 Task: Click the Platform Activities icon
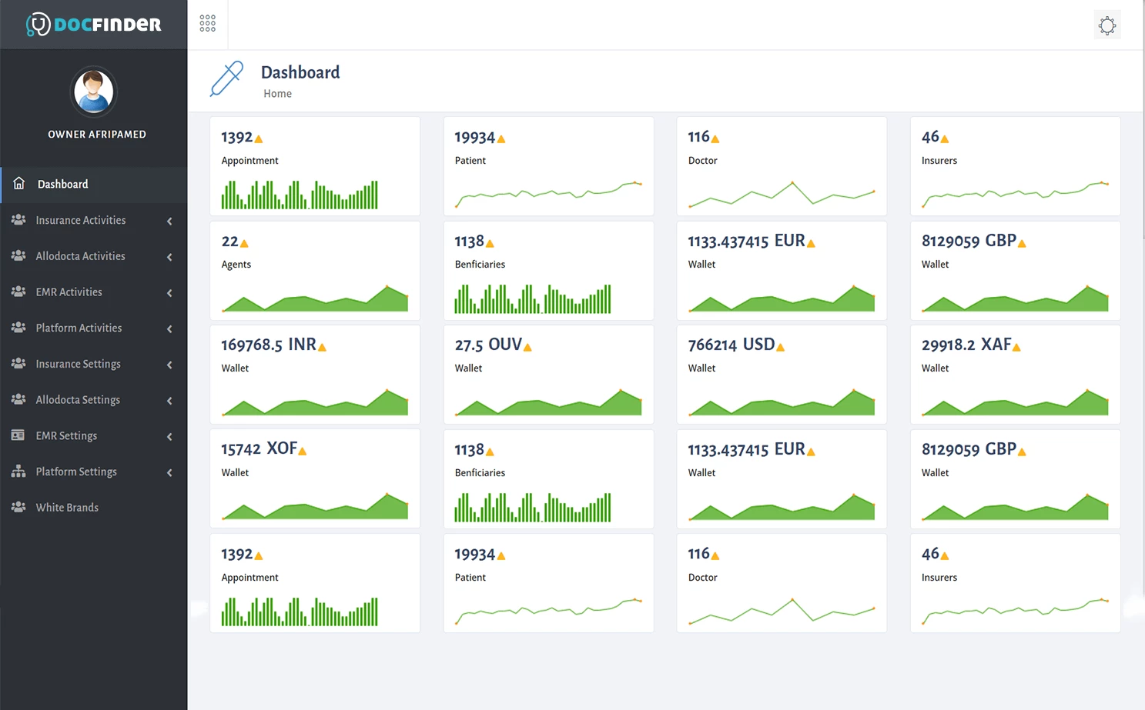click(x=18, y=328)
